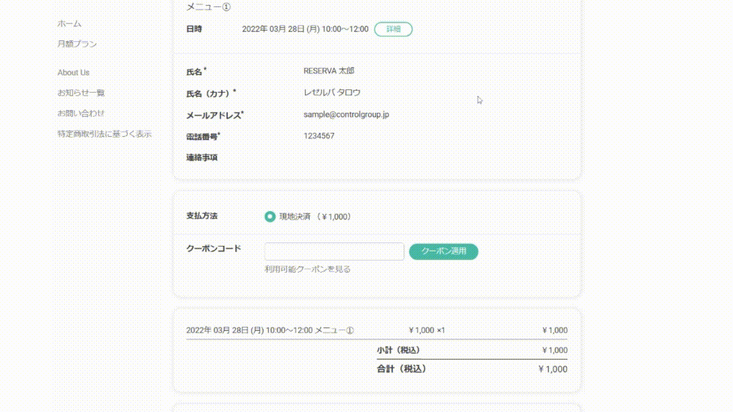Click the クーポン適用 button
The width and height of the screenshot is (733, 412).
click(x=444, y=251)
